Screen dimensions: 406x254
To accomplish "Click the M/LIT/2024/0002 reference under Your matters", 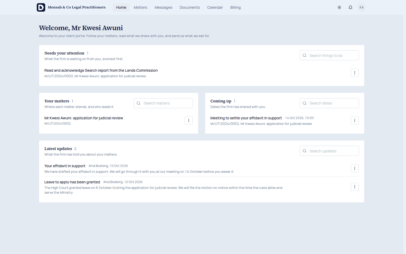I will click(x=58, y=124).
